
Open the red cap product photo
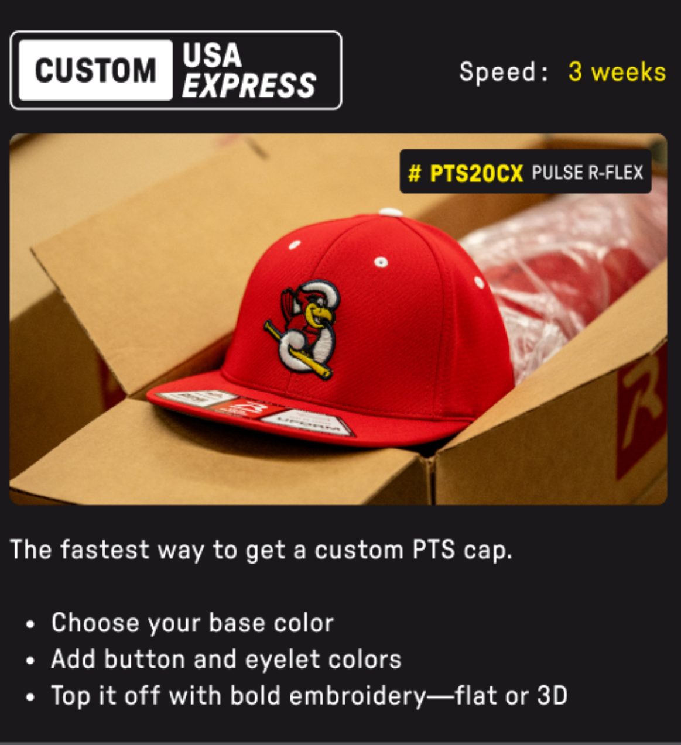(x=338, y=319)
